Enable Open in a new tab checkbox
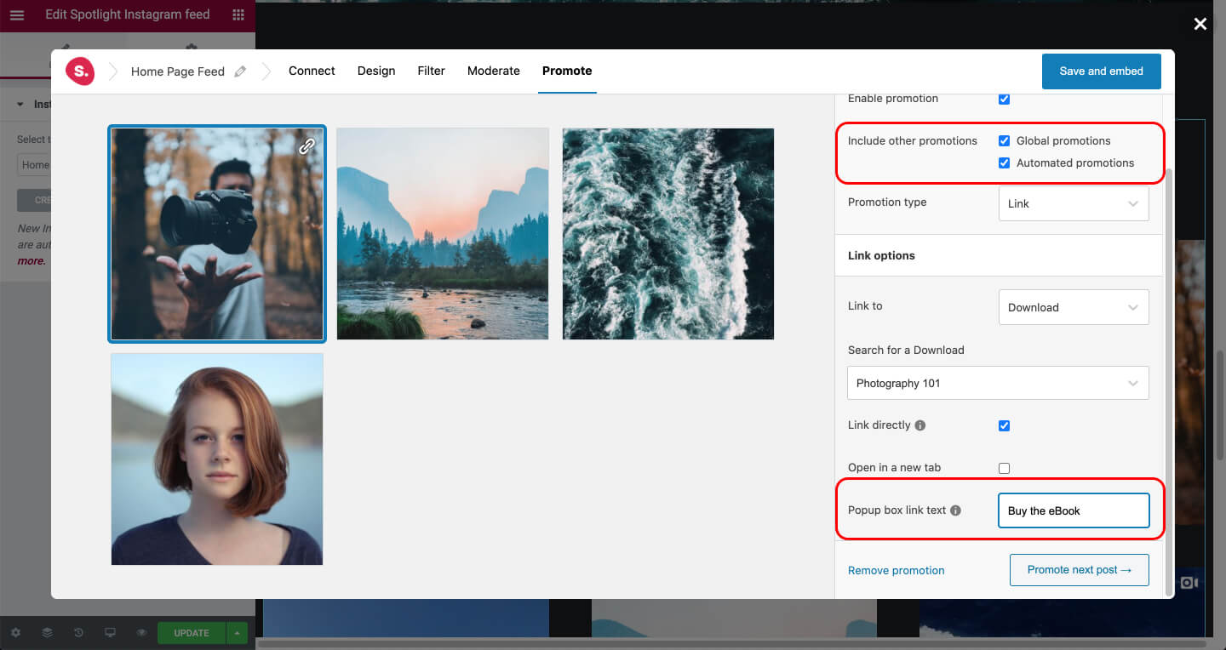 1004,468
